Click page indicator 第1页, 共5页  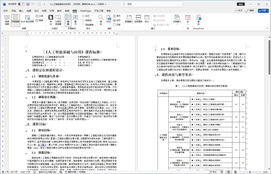coord(10,172)
